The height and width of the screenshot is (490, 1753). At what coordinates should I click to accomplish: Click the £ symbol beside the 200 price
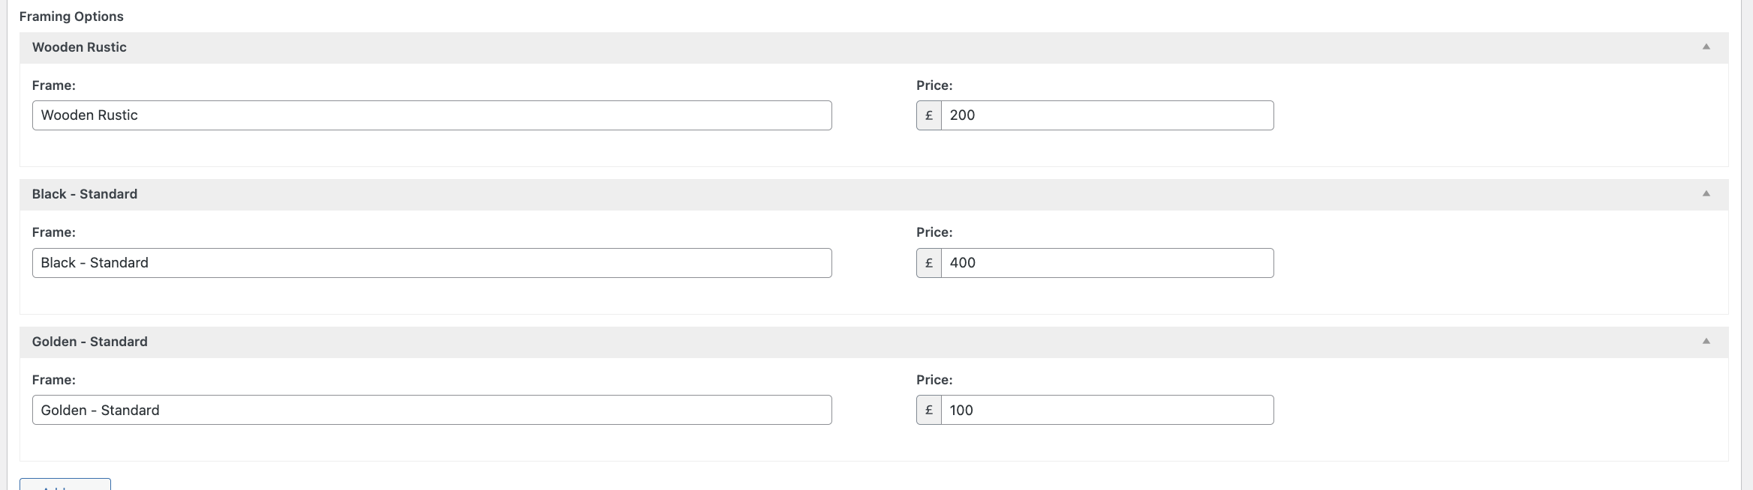point(929,115)
